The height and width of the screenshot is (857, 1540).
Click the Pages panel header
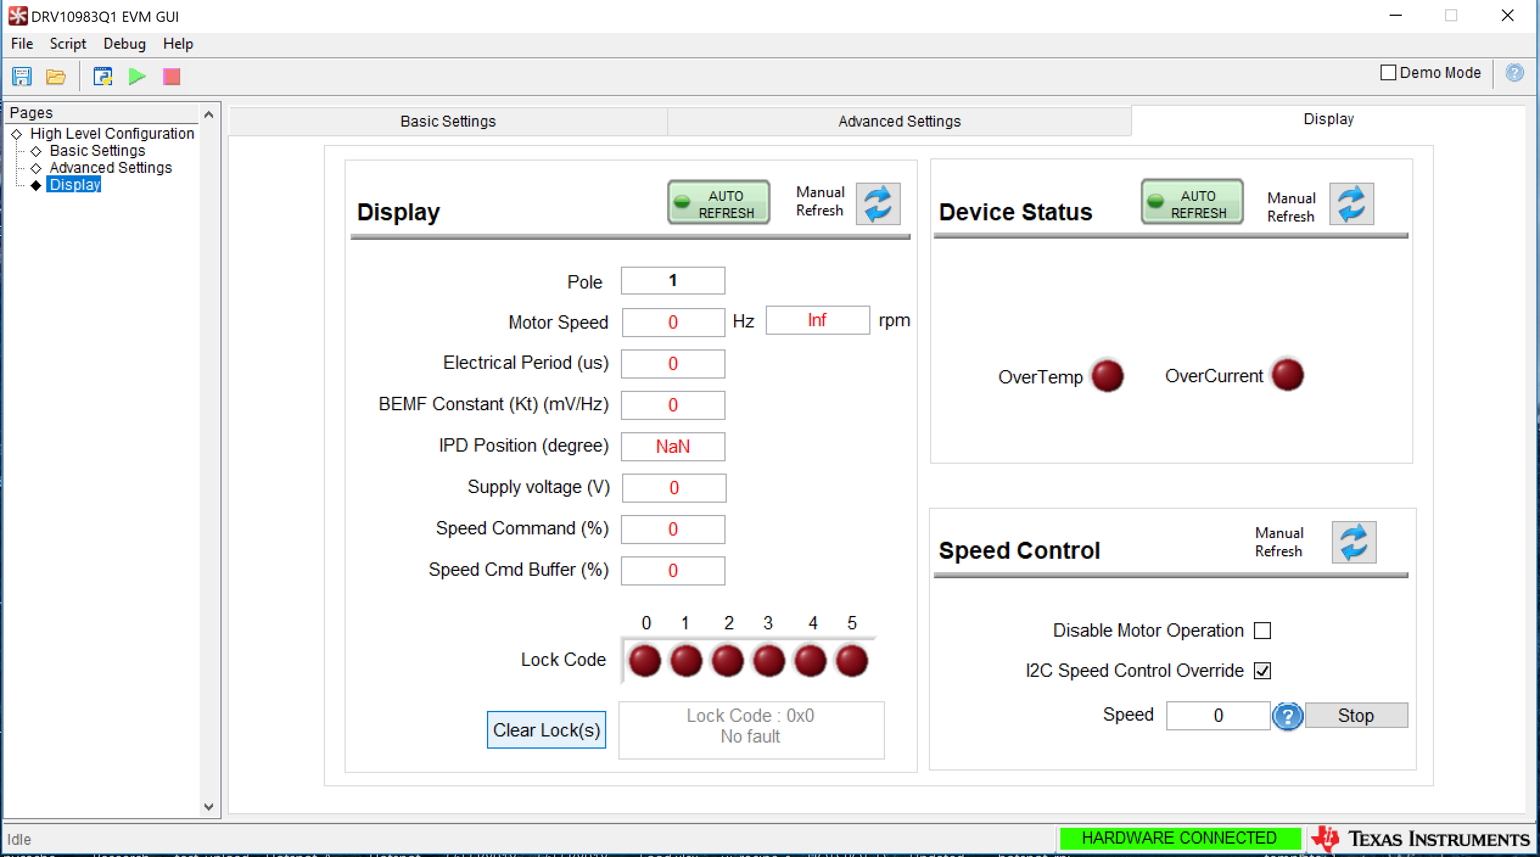pos(102,113)
